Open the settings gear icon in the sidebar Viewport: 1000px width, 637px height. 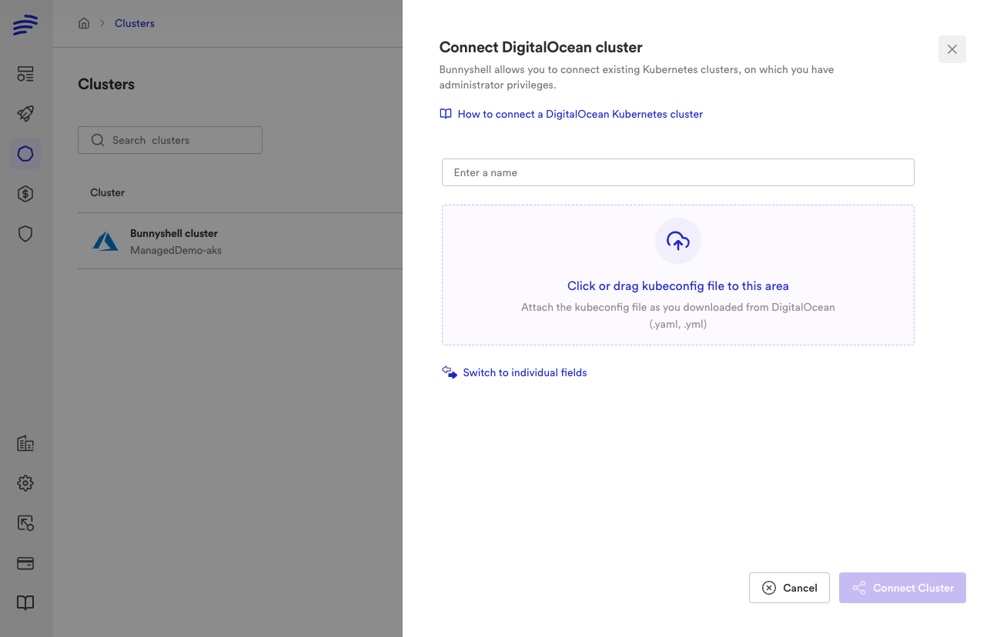(25, 483)
